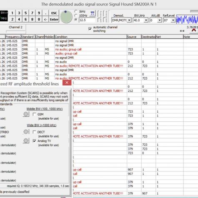Click the Condition column header
The width and height of the screenshot is (198, 198).
coord(90,37)
